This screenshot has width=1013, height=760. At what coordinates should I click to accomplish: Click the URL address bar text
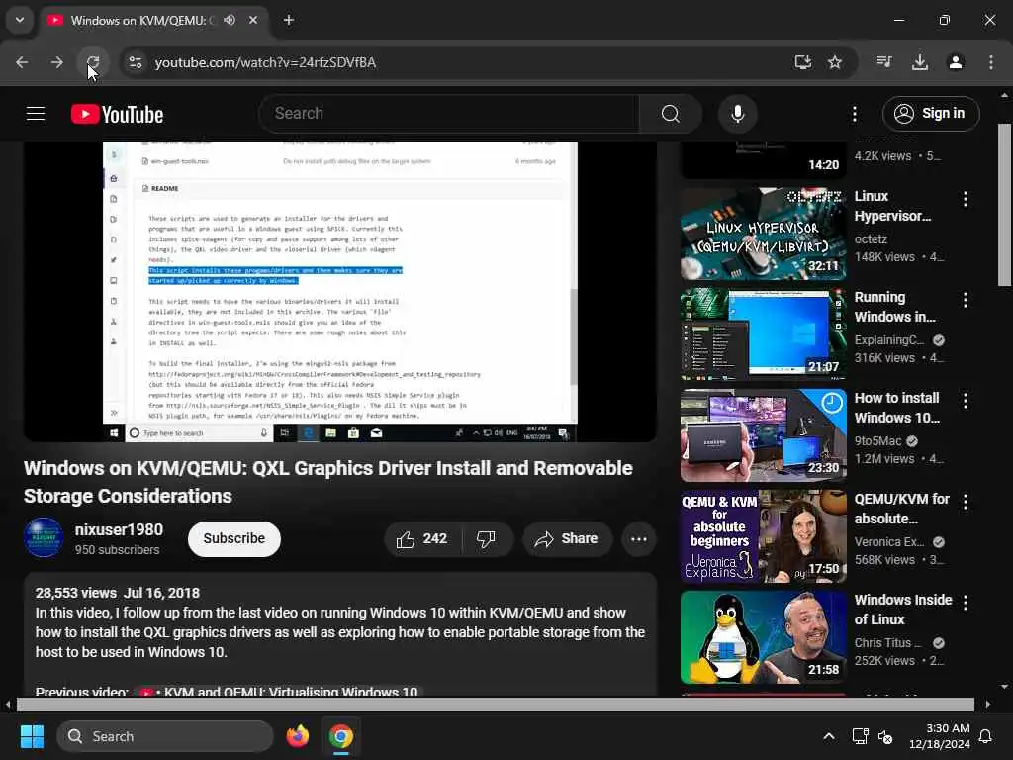click(265, 62)
